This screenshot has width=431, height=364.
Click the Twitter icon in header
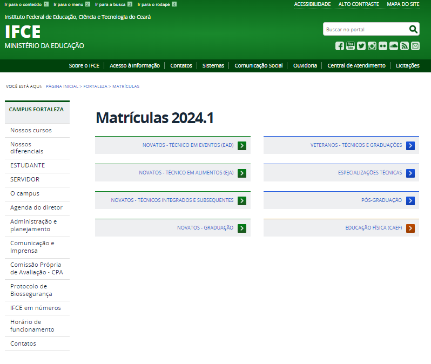[361, 46]
